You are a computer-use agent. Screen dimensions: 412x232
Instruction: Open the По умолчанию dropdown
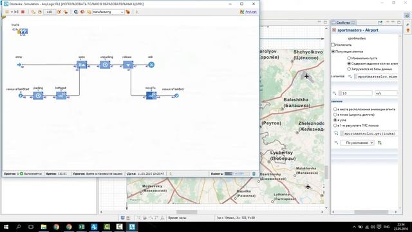click(357, 142)
